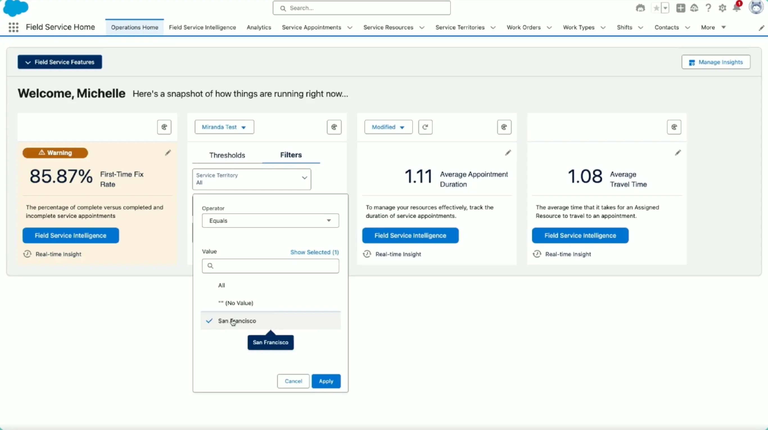Click Real-time Insight clock icon on Travel Time card
The image size is (768, 430).
tap(537, 254)
